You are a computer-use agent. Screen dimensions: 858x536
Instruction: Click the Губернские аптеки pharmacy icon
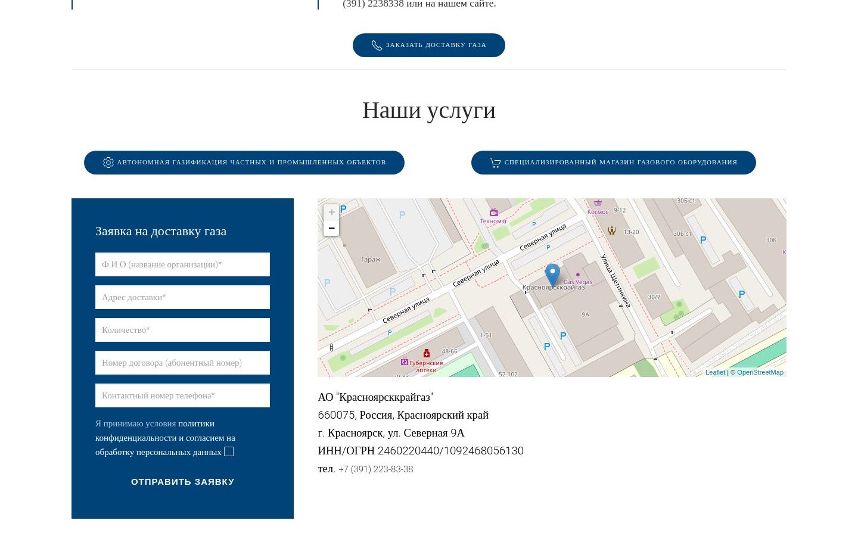tap(426, 353)
